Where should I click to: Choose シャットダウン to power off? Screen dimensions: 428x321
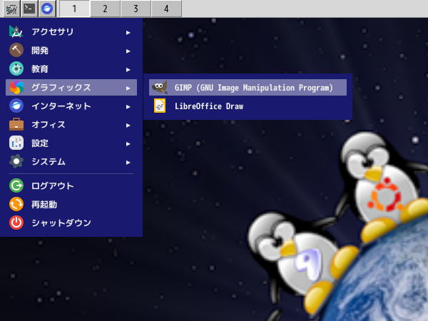[71, 223]
